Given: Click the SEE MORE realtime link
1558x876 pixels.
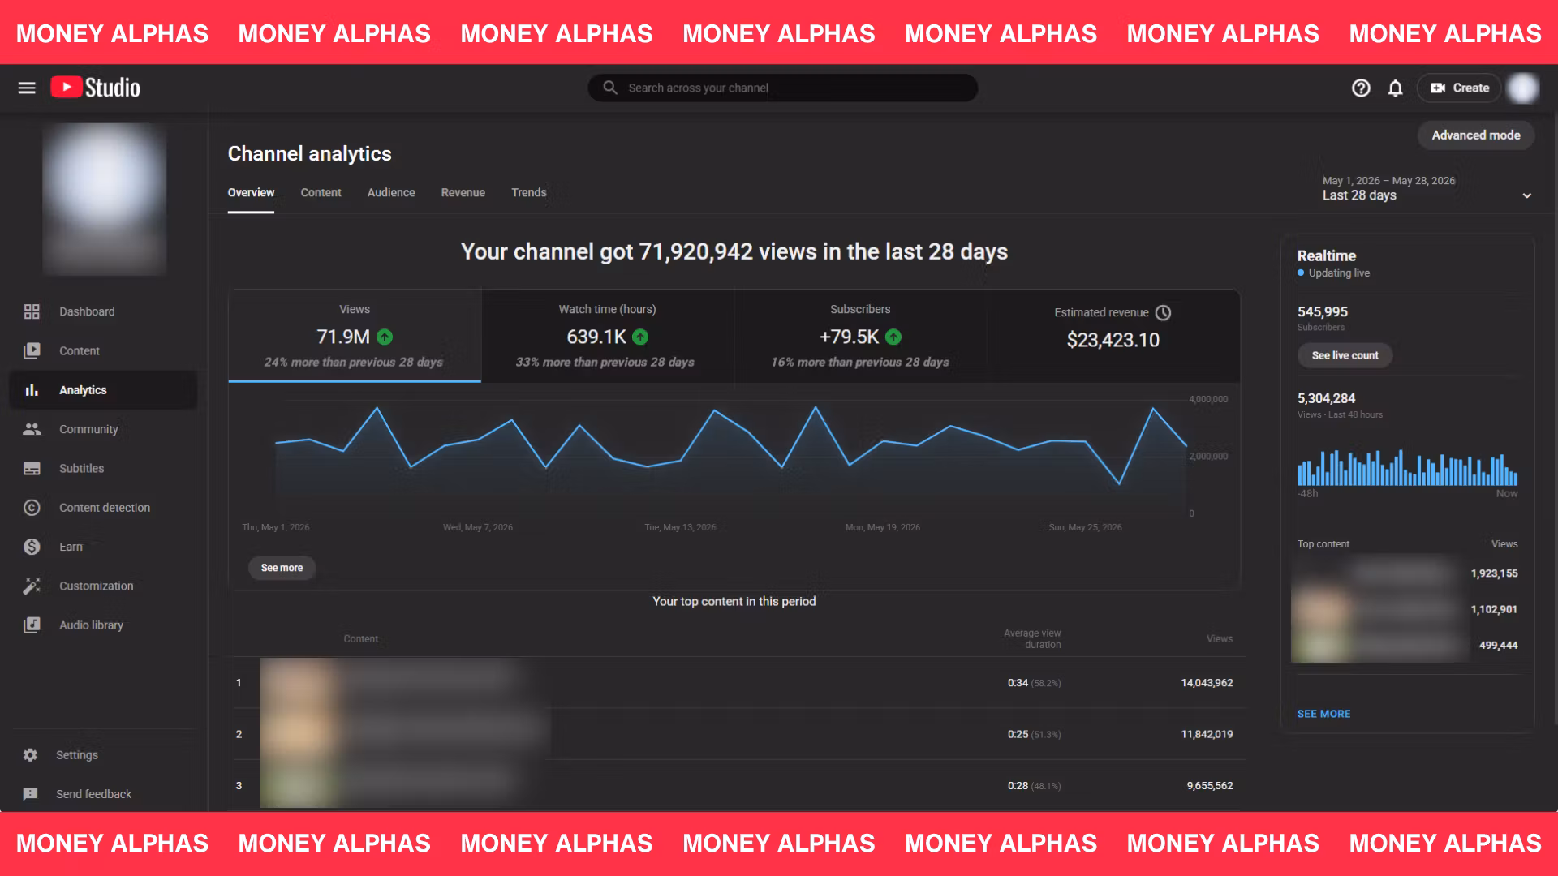Looking at the screenshot, I should [1323, 714].
